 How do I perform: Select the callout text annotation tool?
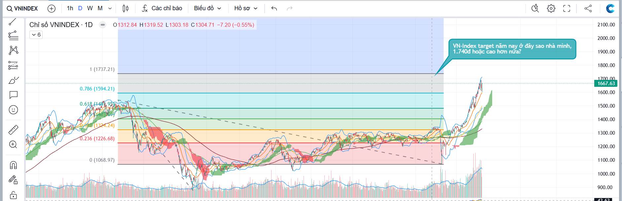tap(13, 95)
